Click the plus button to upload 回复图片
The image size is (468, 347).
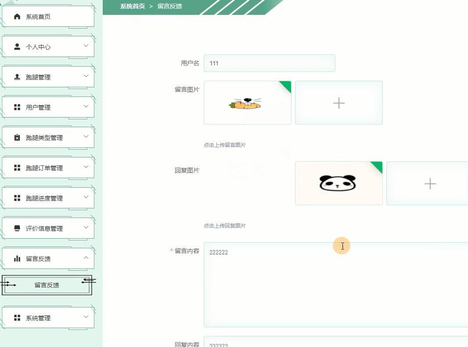point(430,183)
